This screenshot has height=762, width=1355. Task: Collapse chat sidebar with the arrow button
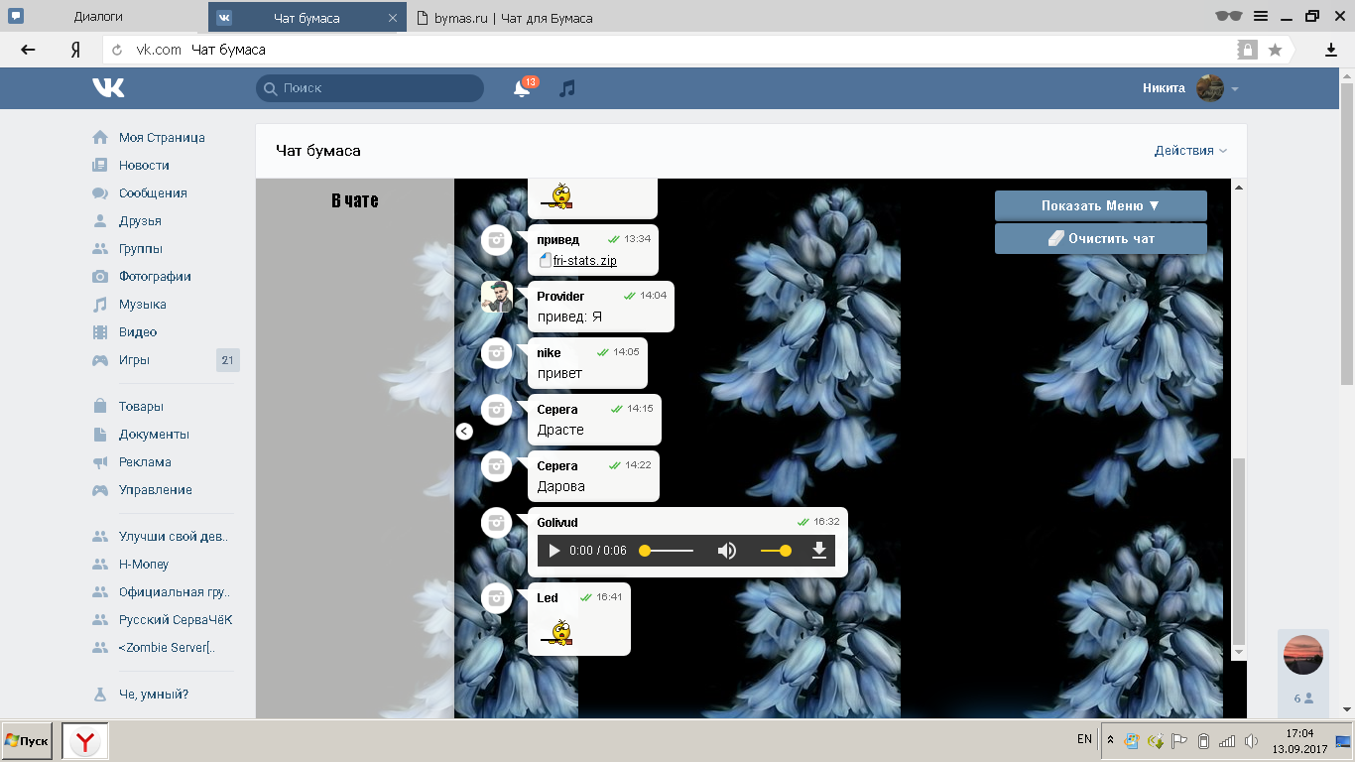coord(464,431)
